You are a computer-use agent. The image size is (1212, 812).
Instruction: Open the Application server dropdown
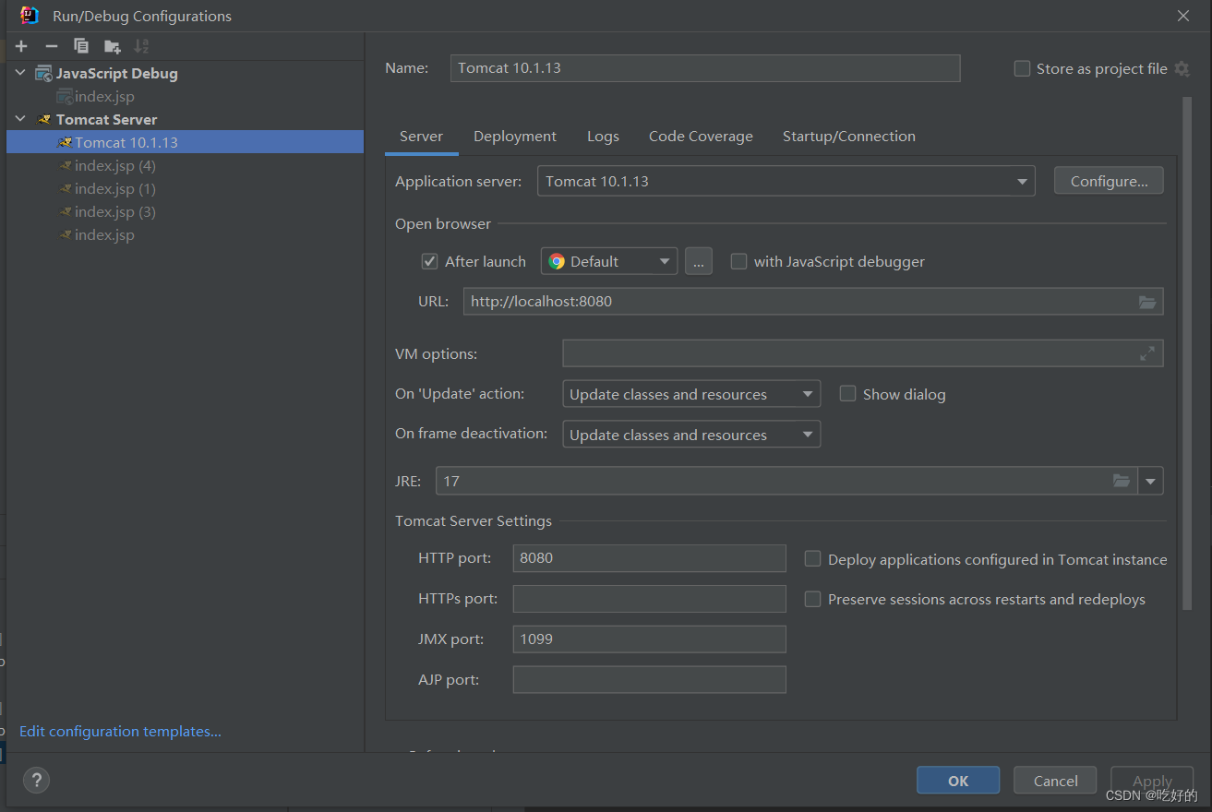click(786, 181)
